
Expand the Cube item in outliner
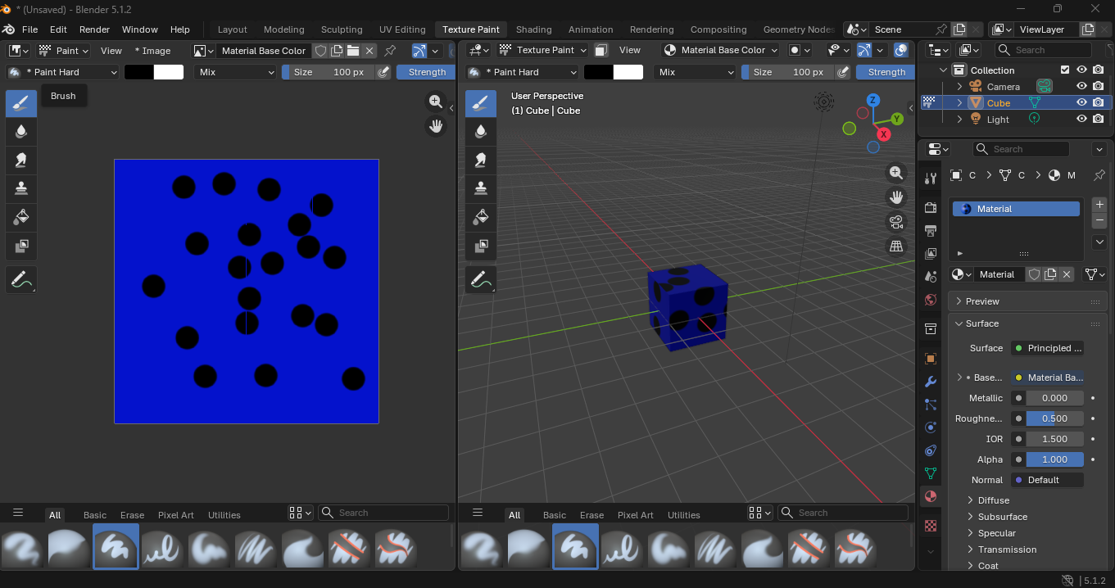tap(960, 103)
